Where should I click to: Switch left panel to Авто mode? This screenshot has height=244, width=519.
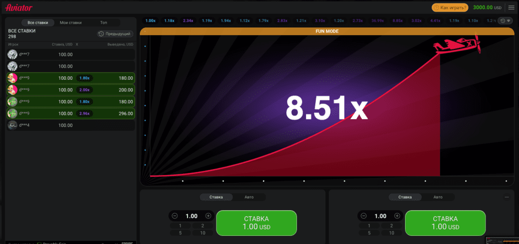249,197
